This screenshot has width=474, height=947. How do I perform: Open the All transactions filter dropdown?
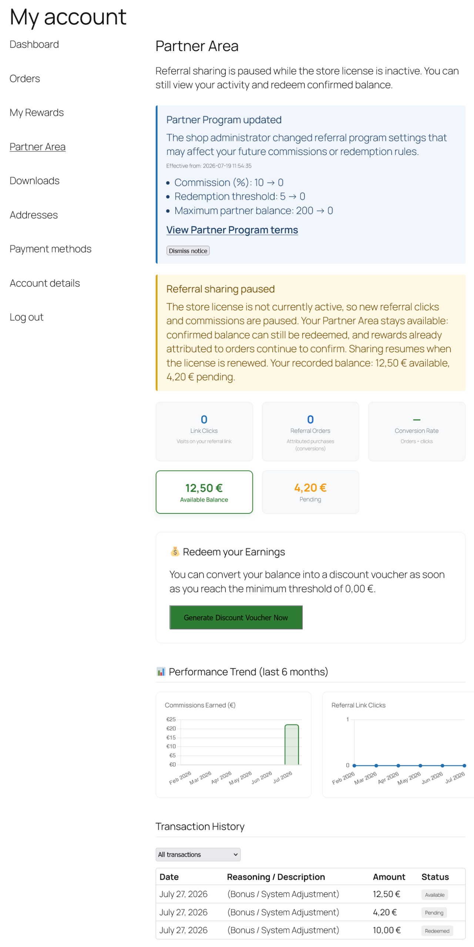[x=198, y=854]
